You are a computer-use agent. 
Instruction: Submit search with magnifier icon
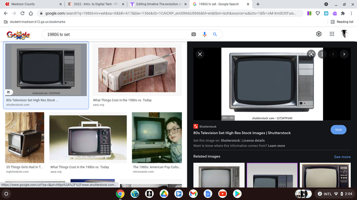[x=215, y=34]
